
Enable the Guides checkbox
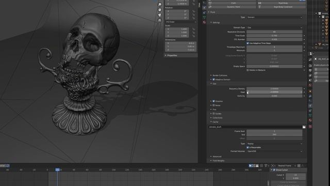pyautogui.click(x=213, y=114)
